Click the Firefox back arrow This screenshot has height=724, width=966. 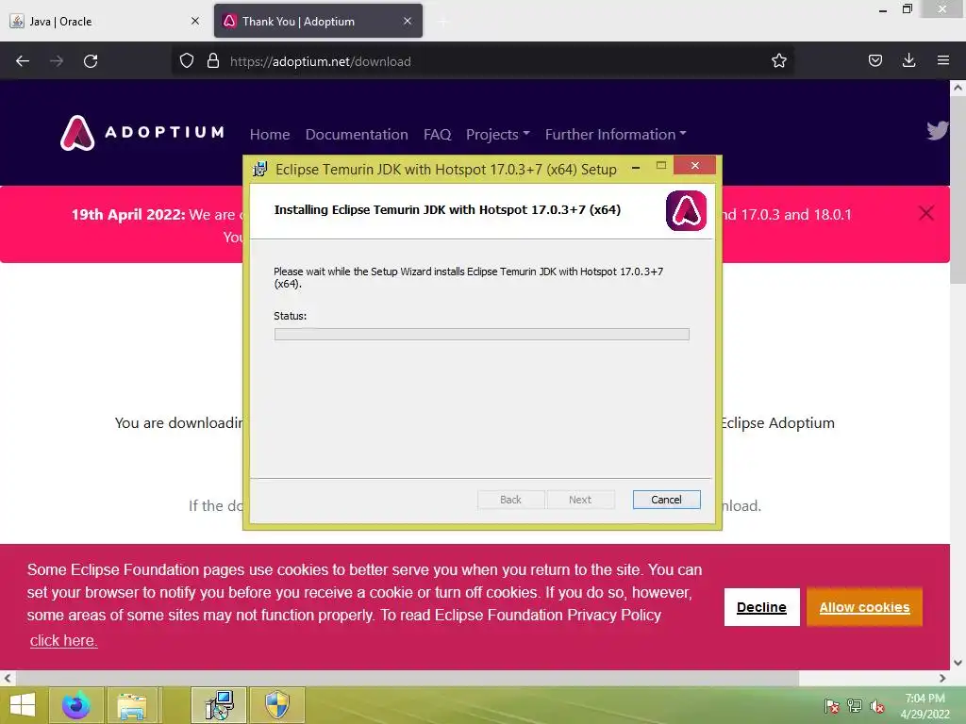pos(23,61)
